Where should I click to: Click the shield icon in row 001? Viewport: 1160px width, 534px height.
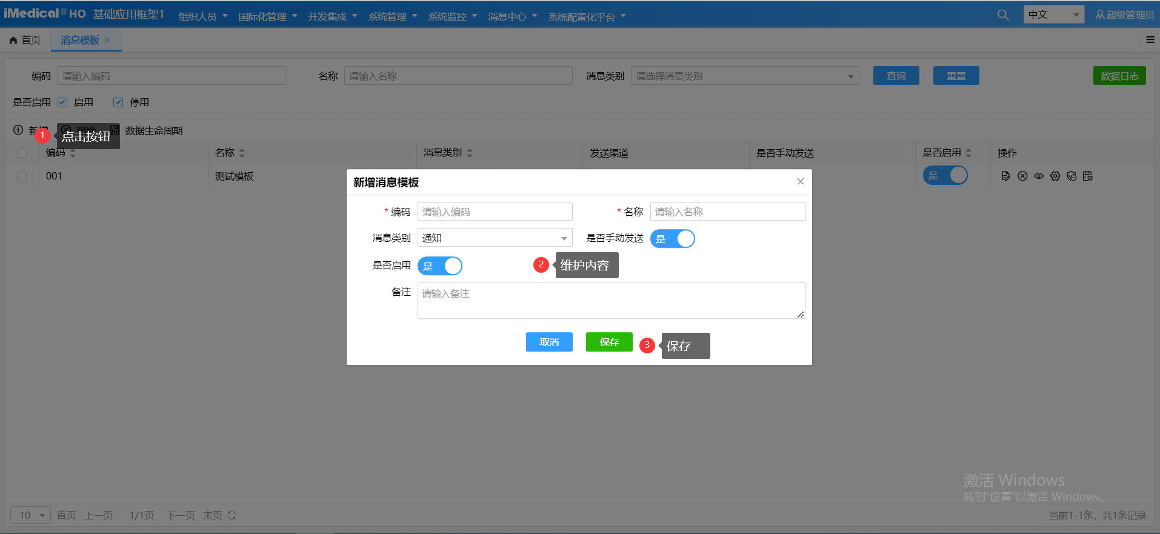1072,176
